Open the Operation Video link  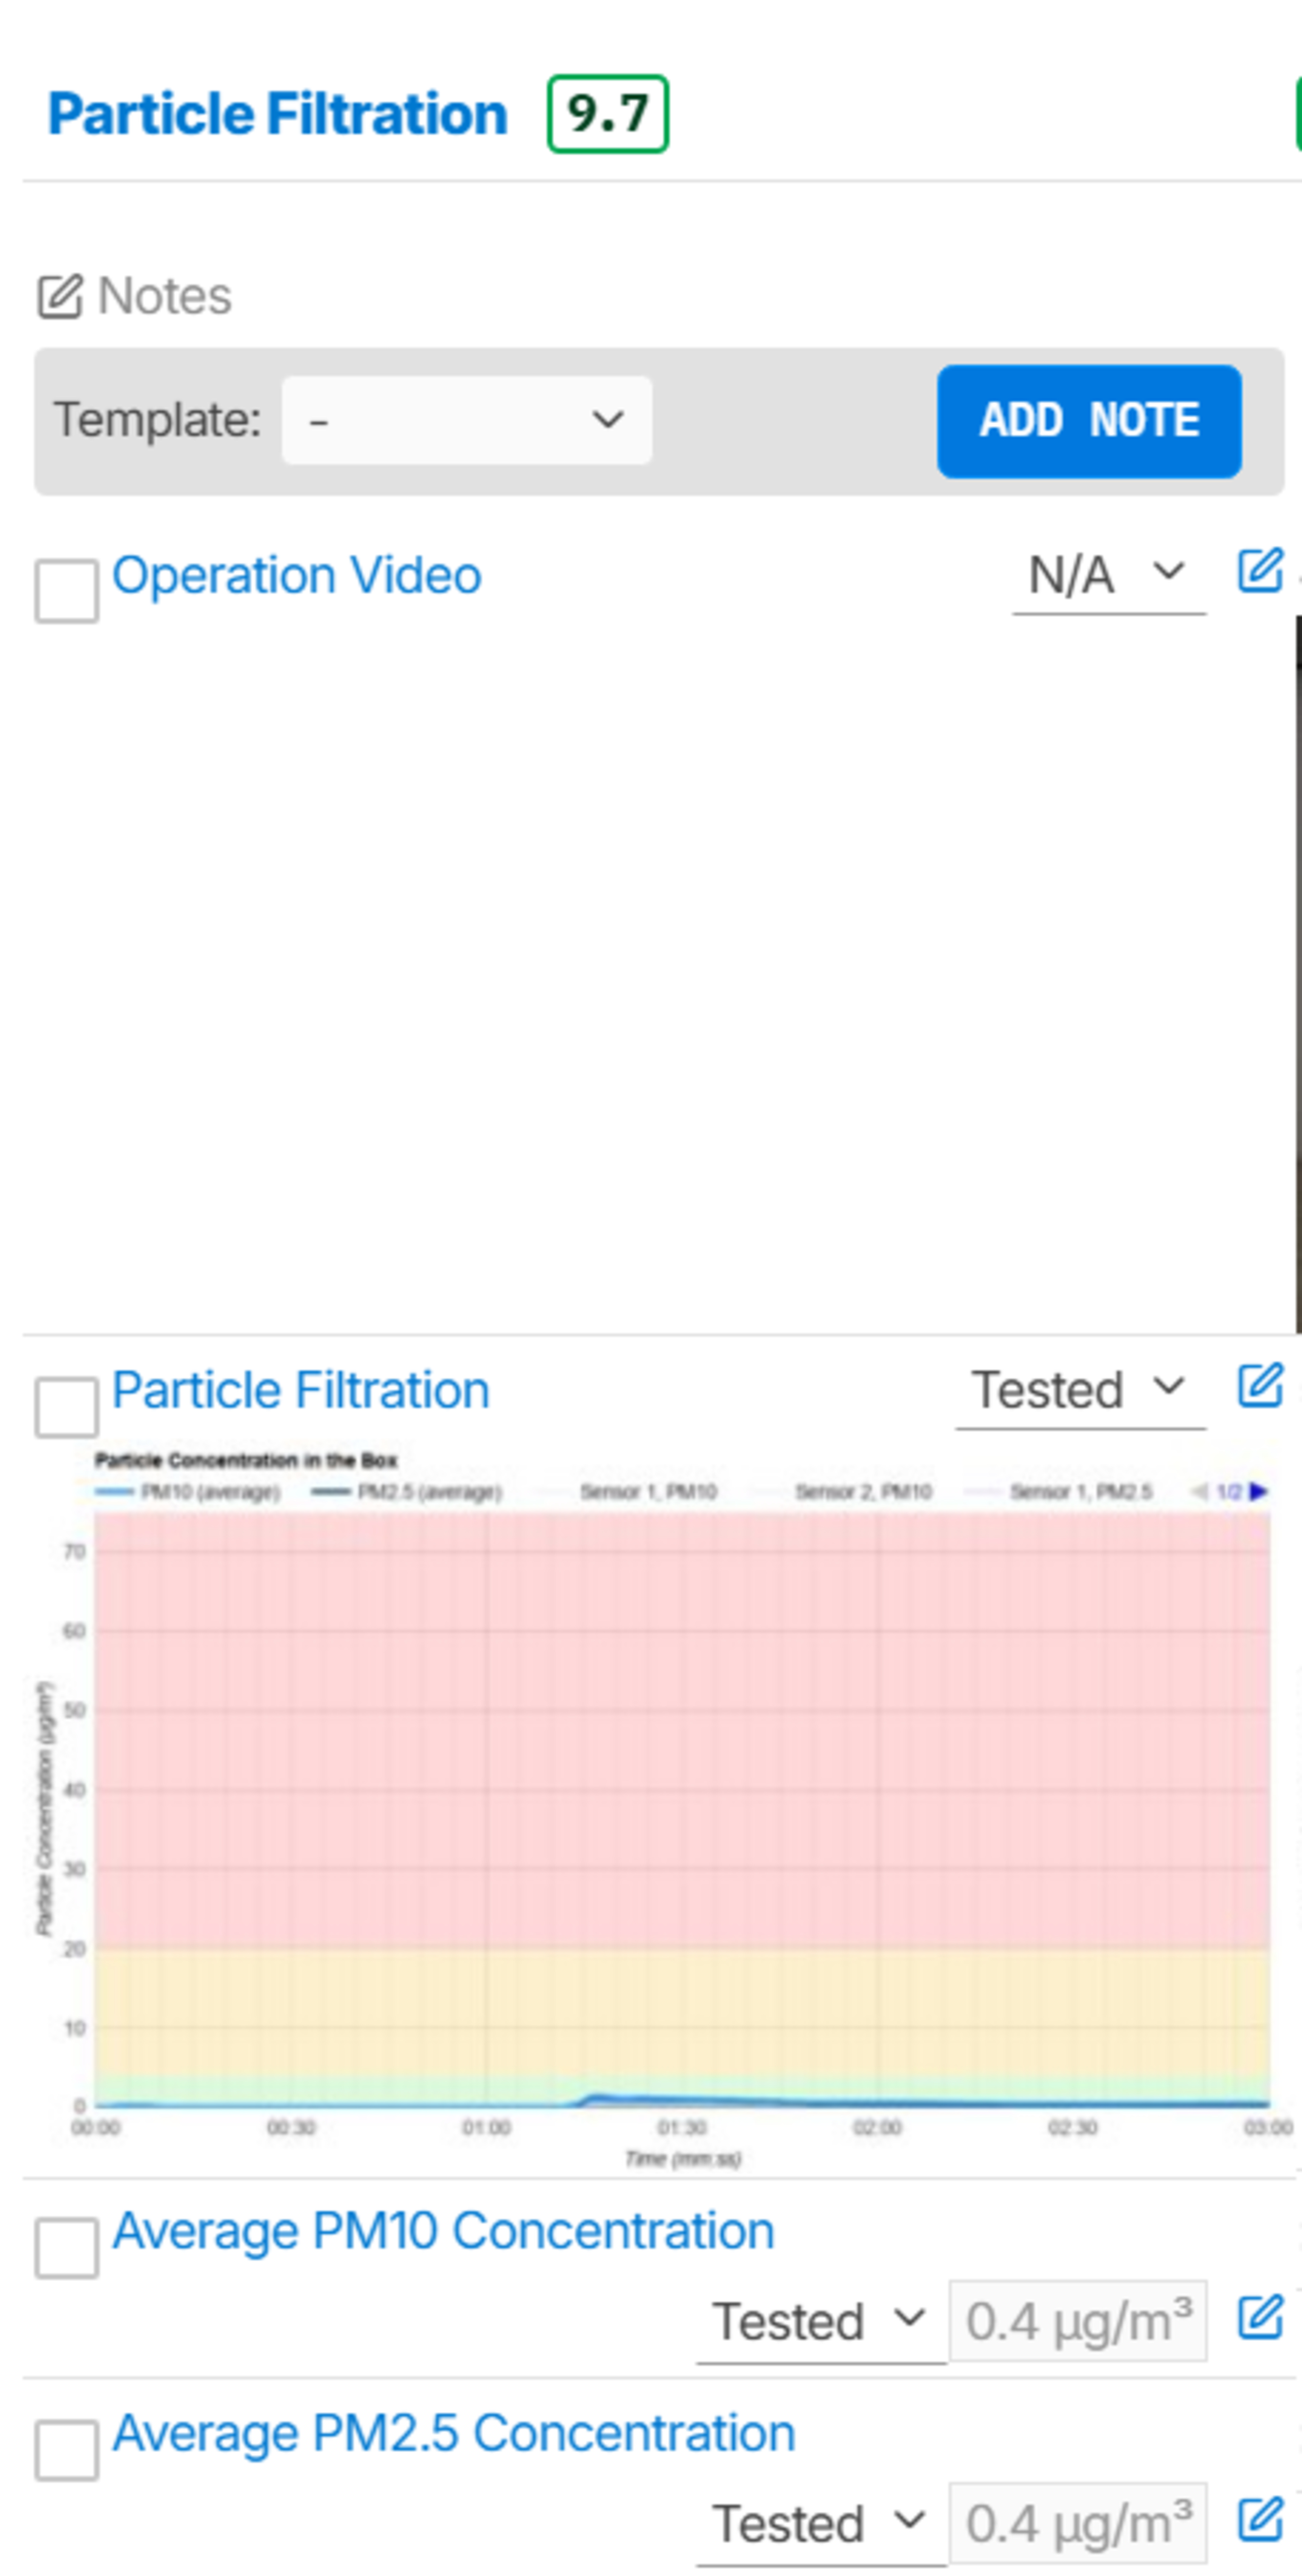[x=297, y=575]
